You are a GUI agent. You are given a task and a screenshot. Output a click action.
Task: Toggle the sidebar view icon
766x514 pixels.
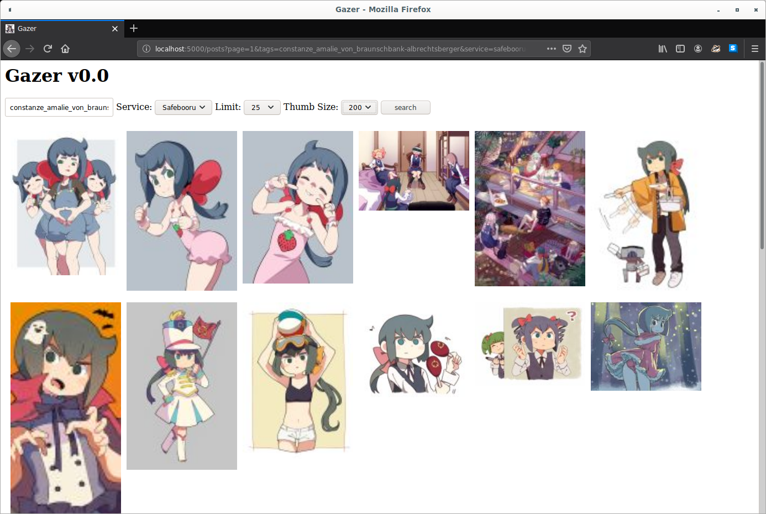680,49
